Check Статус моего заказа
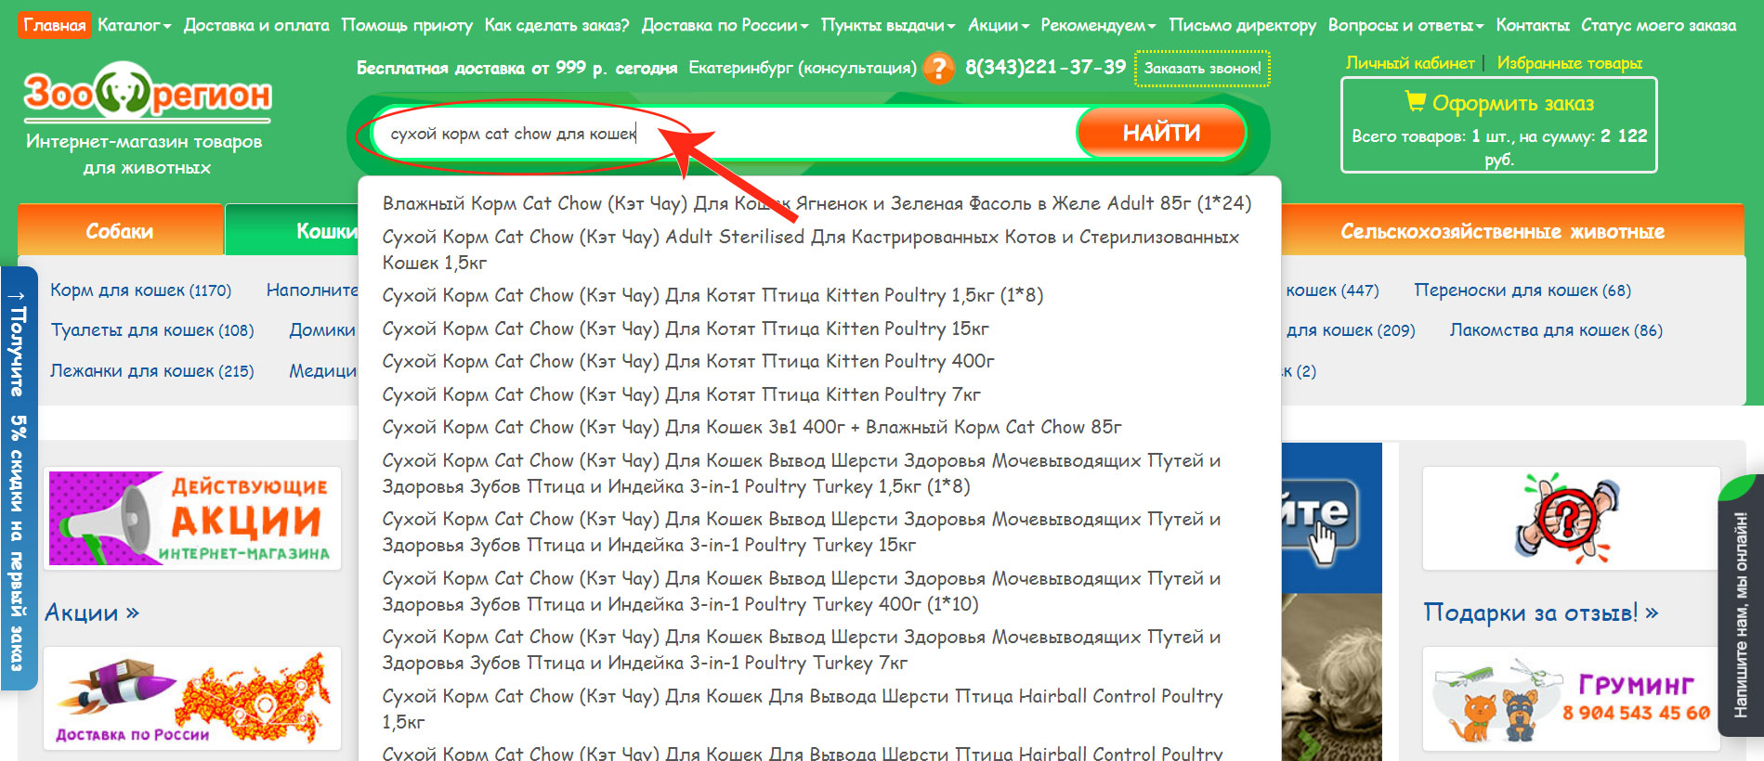The height and width of the screenshot is (761, 1764). (1658, 25)
